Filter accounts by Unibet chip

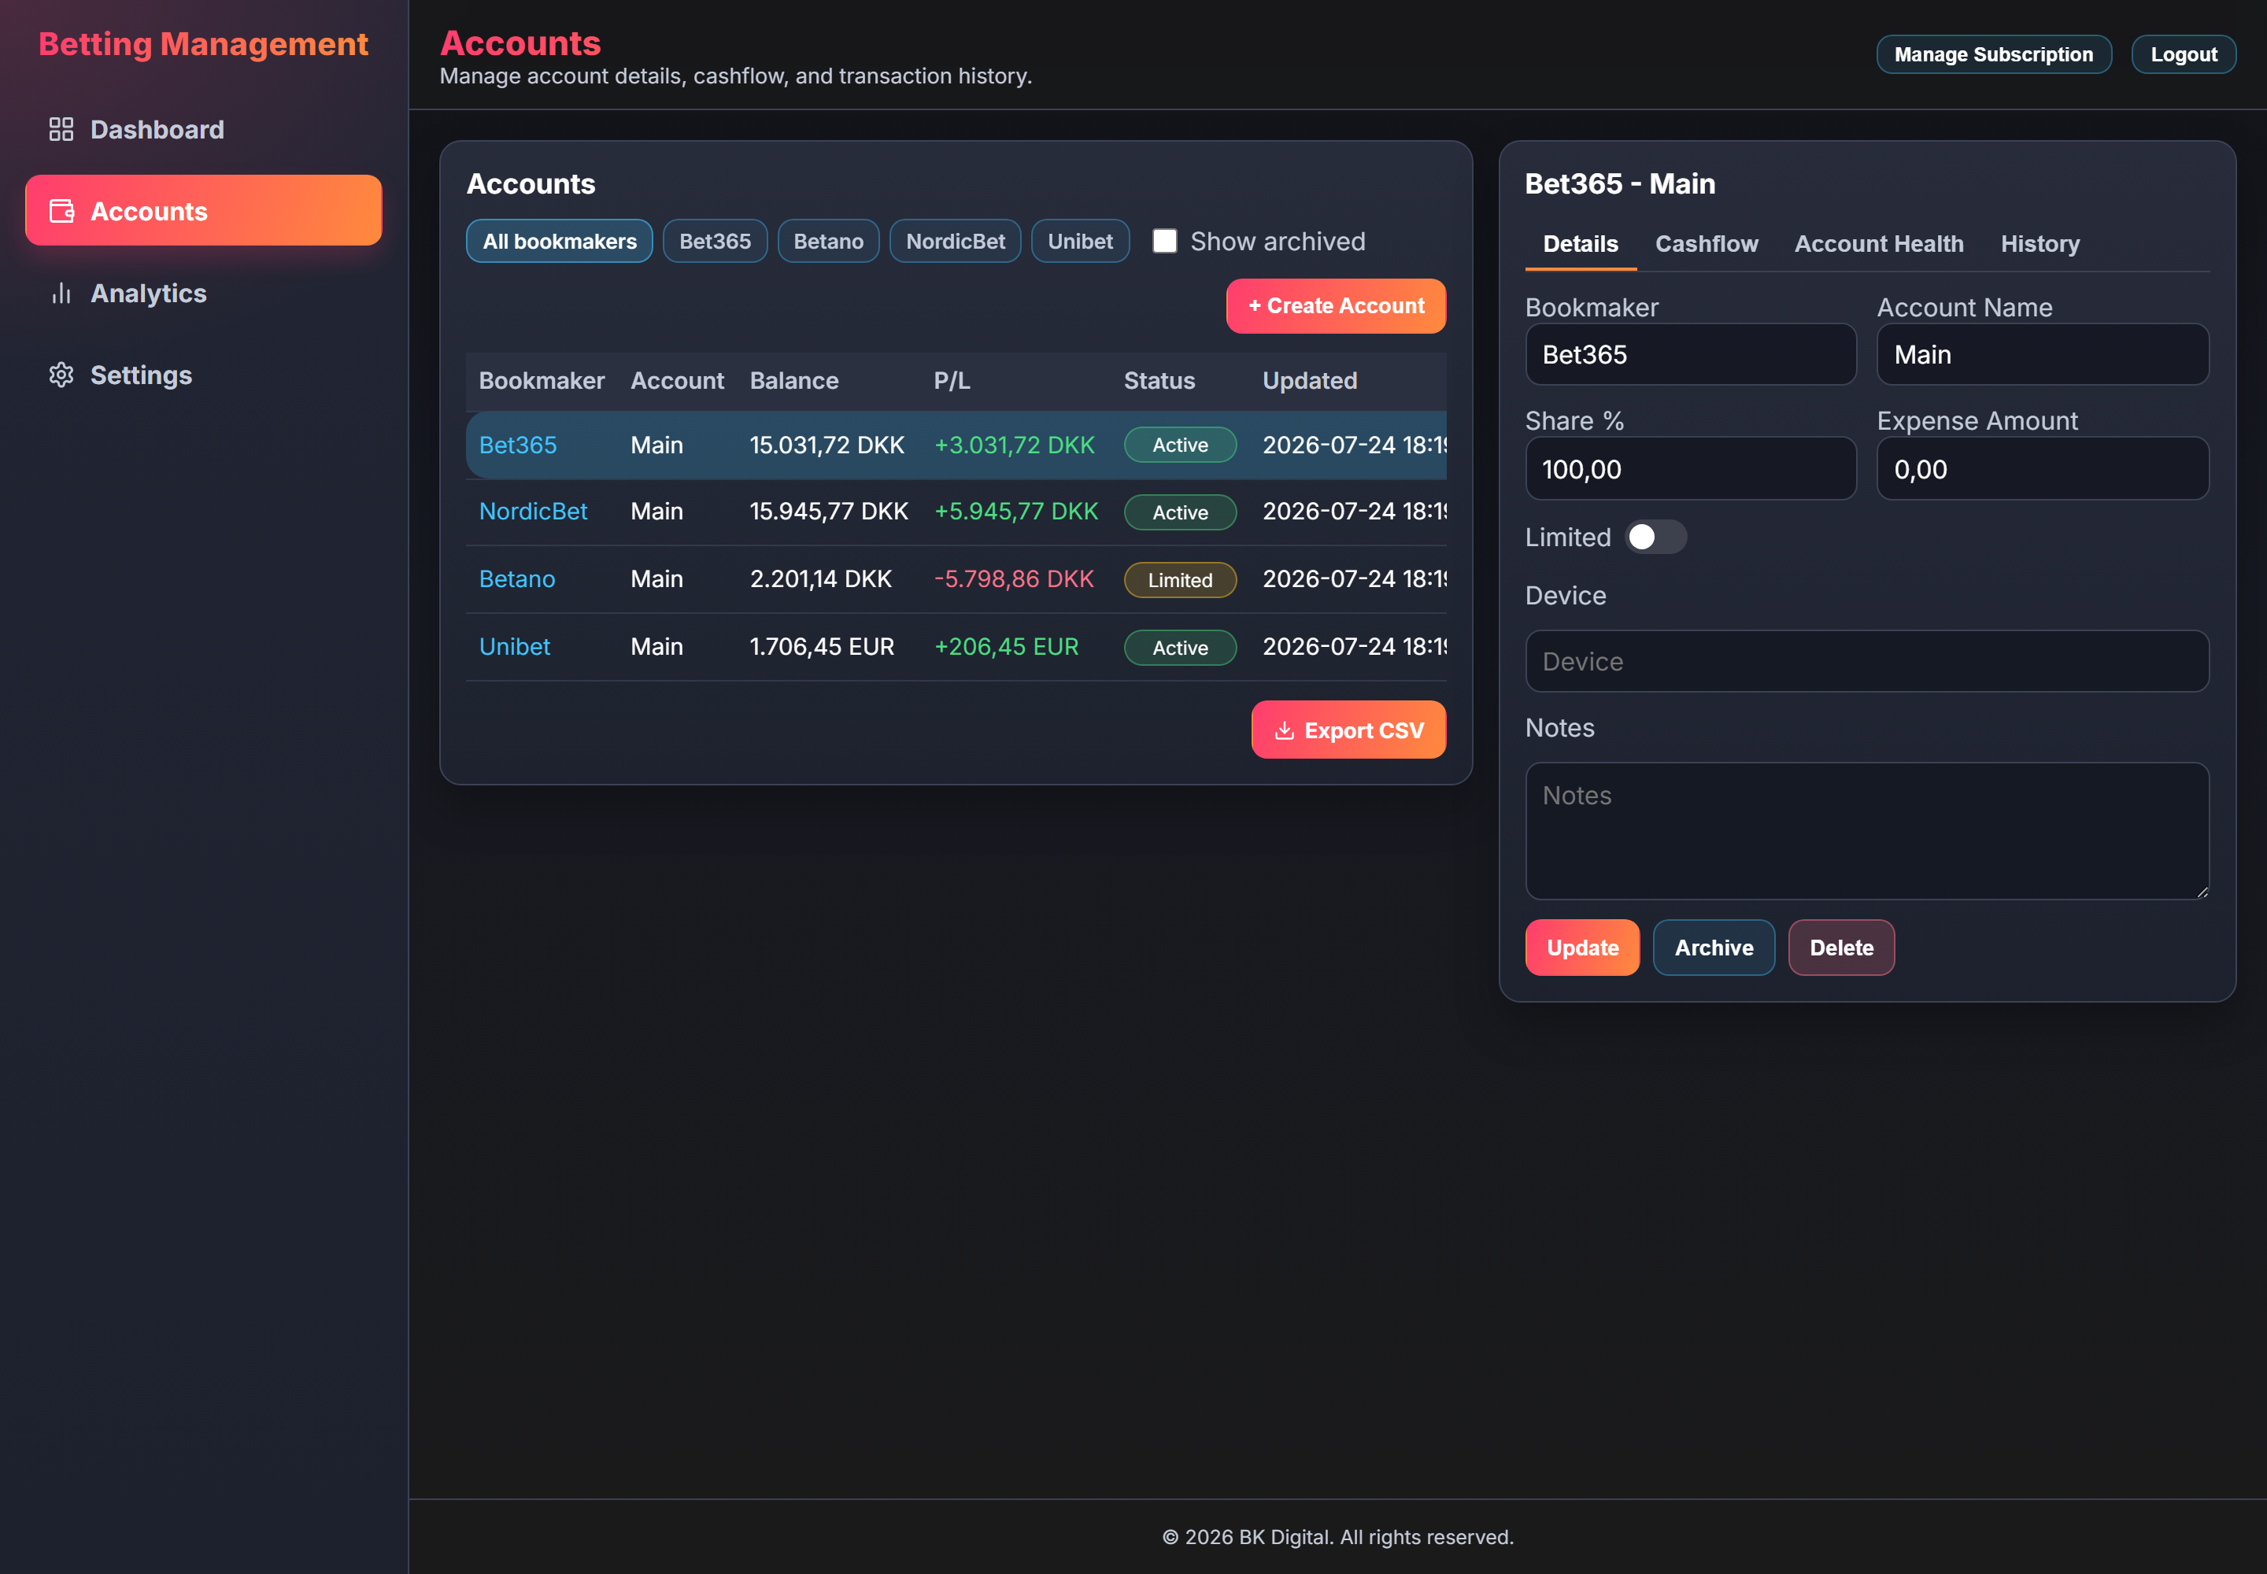pos(1079,241)
